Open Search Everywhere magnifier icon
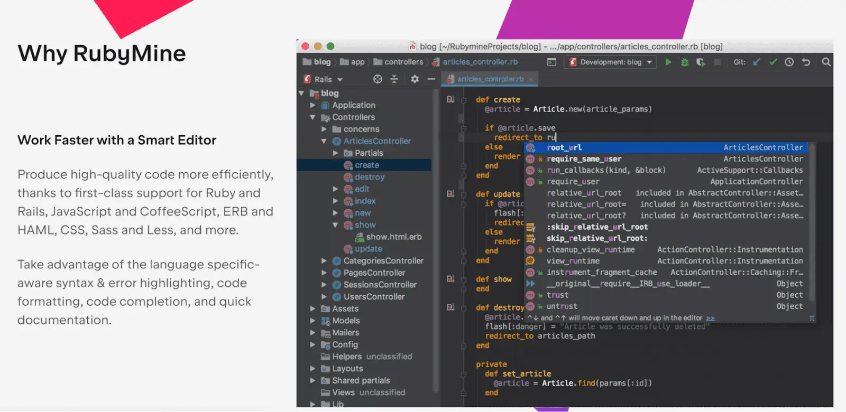Screen dimensions: 846x412 826,62
